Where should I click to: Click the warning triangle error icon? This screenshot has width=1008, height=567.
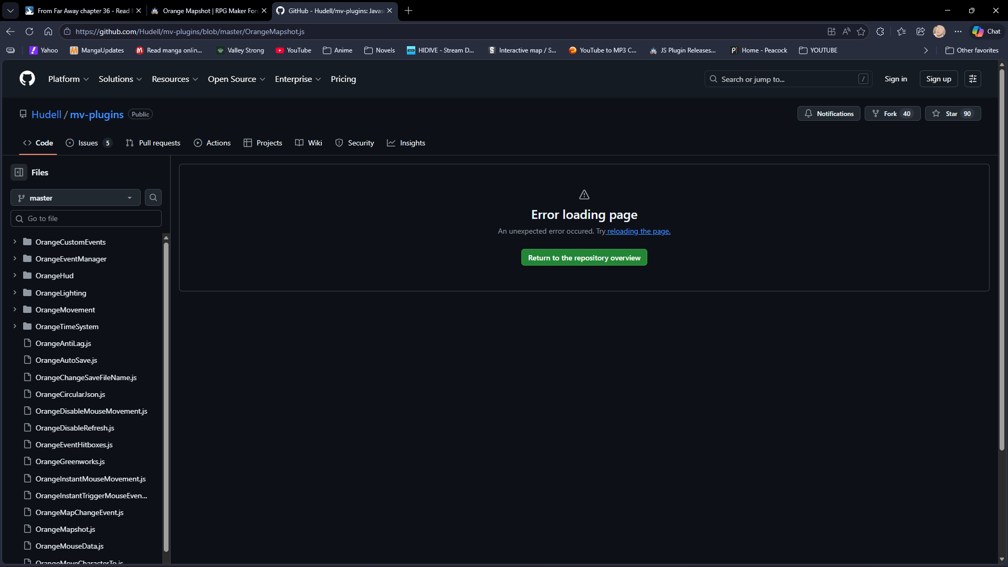tap(584, 195)
